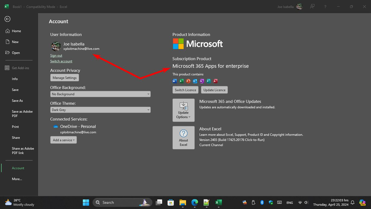This screenshot has width=371, height=209.
Task: Expand the Office Theme dropdown
Action: [x=100, y=110]
